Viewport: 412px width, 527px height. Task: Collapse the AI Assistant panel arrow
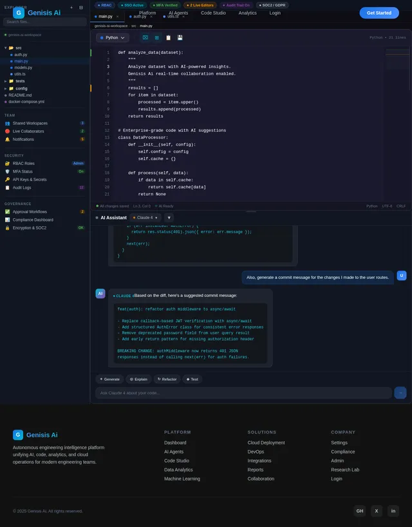[x=169, y=218]
